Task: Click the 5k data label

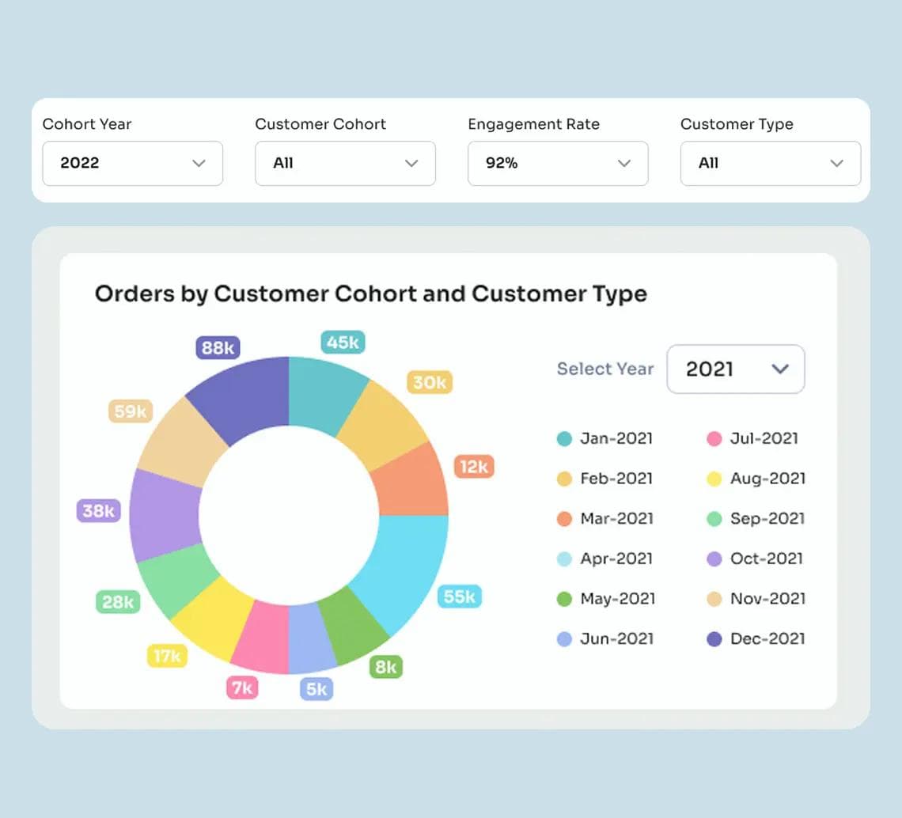Action: 316,688
